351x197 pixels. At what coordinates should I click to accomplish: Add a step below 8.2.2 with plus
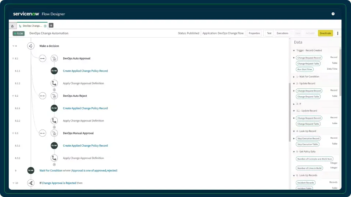point(54,127)
